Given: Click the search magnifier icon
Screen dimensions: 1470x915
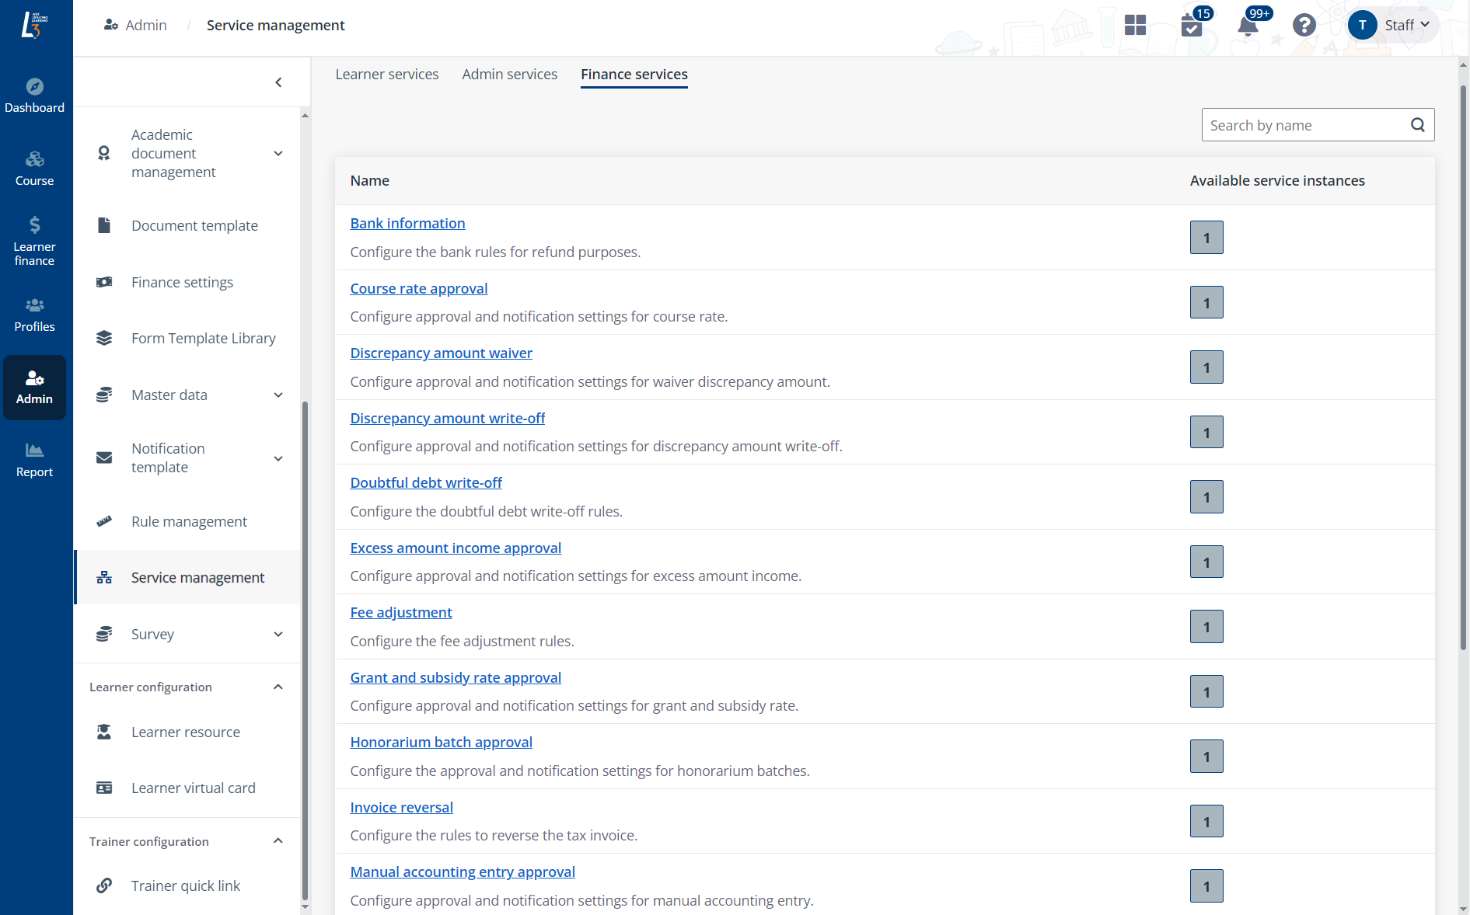Looking at the screenshot, I should pos(1417,125).
